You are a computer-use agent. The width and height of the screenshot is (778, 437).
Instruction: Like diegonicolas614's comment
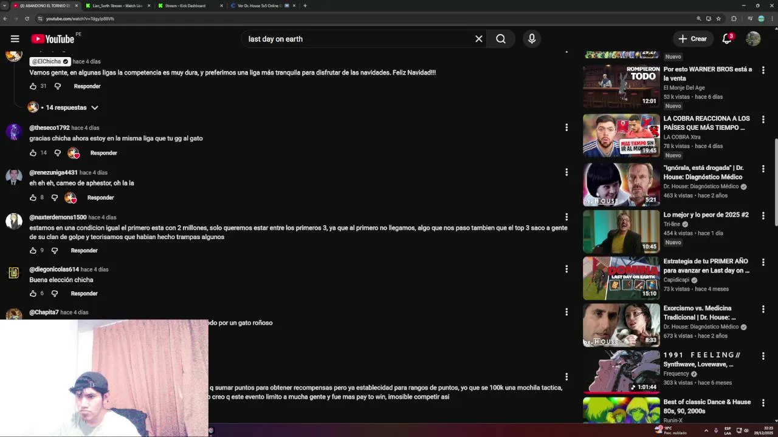coord(33,294)
